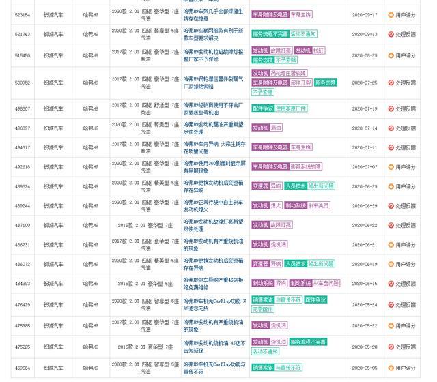Click the 处理反馈 icon in row 487100
Image resolution: width=437 pixels, height=382 pixels.
point(391,225)
